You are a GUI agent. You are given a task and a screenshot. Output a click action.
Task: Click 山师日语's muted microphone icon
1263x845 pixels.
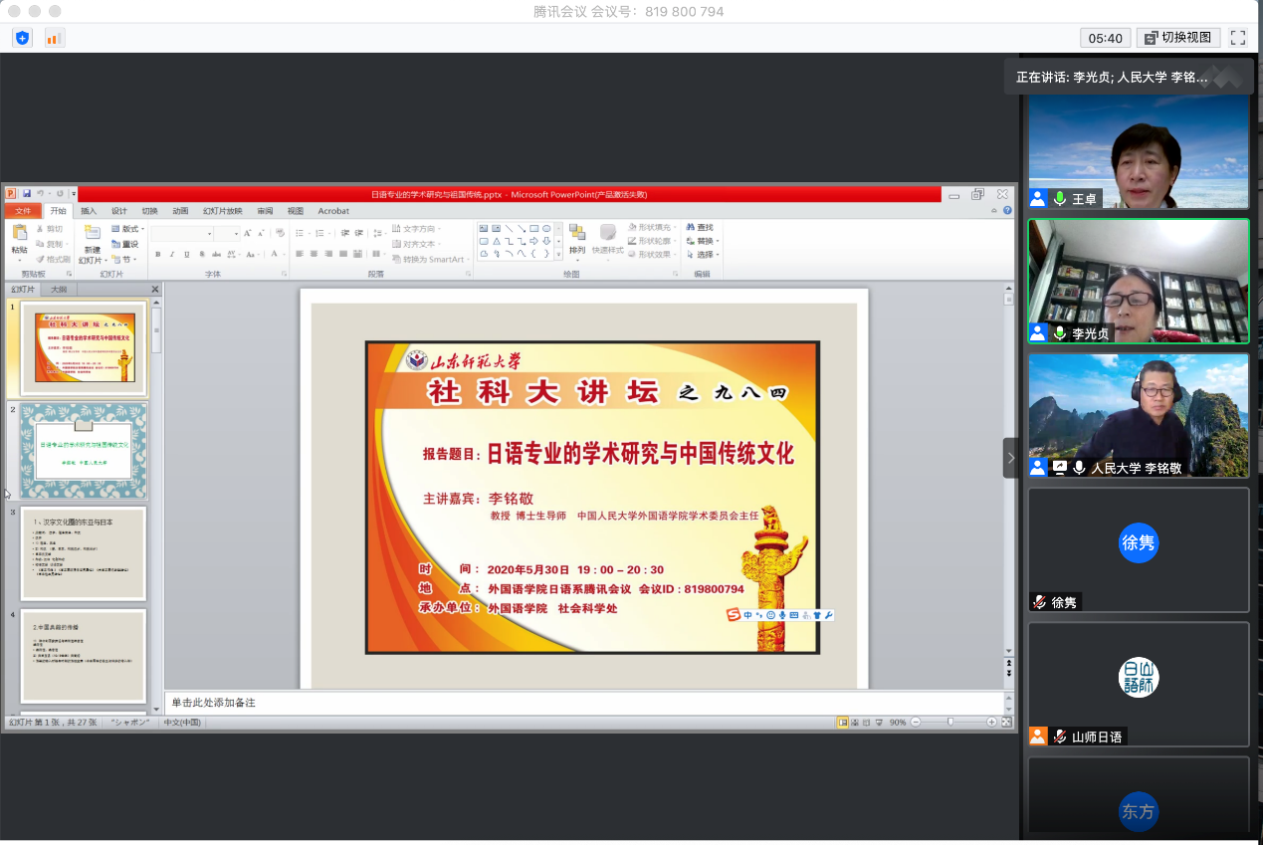[x=1060, y=738]
